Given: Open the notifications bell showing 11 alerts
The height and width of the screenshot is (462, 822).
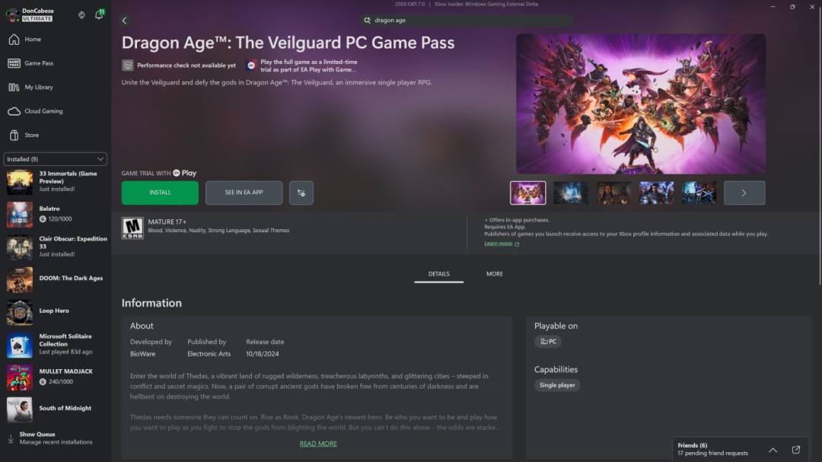Looking at the screenshot, I should (x=99, y=14).
